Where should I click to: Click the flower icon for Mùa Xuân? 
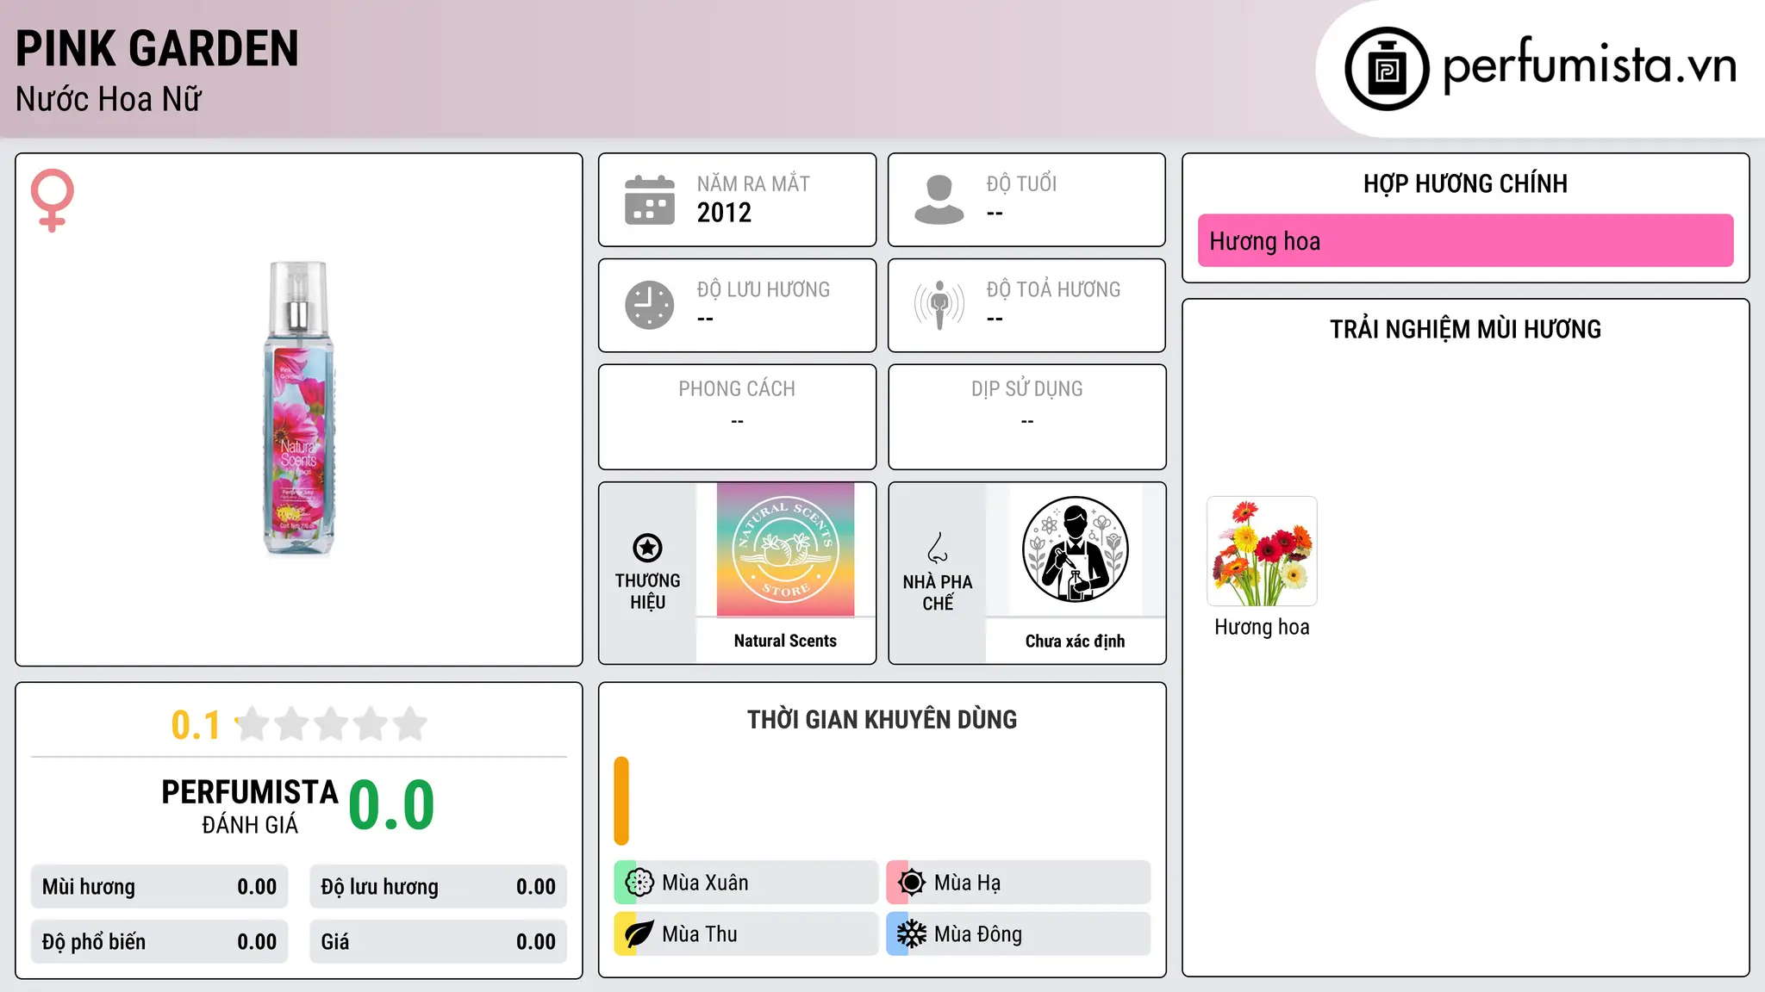point(639,883)
